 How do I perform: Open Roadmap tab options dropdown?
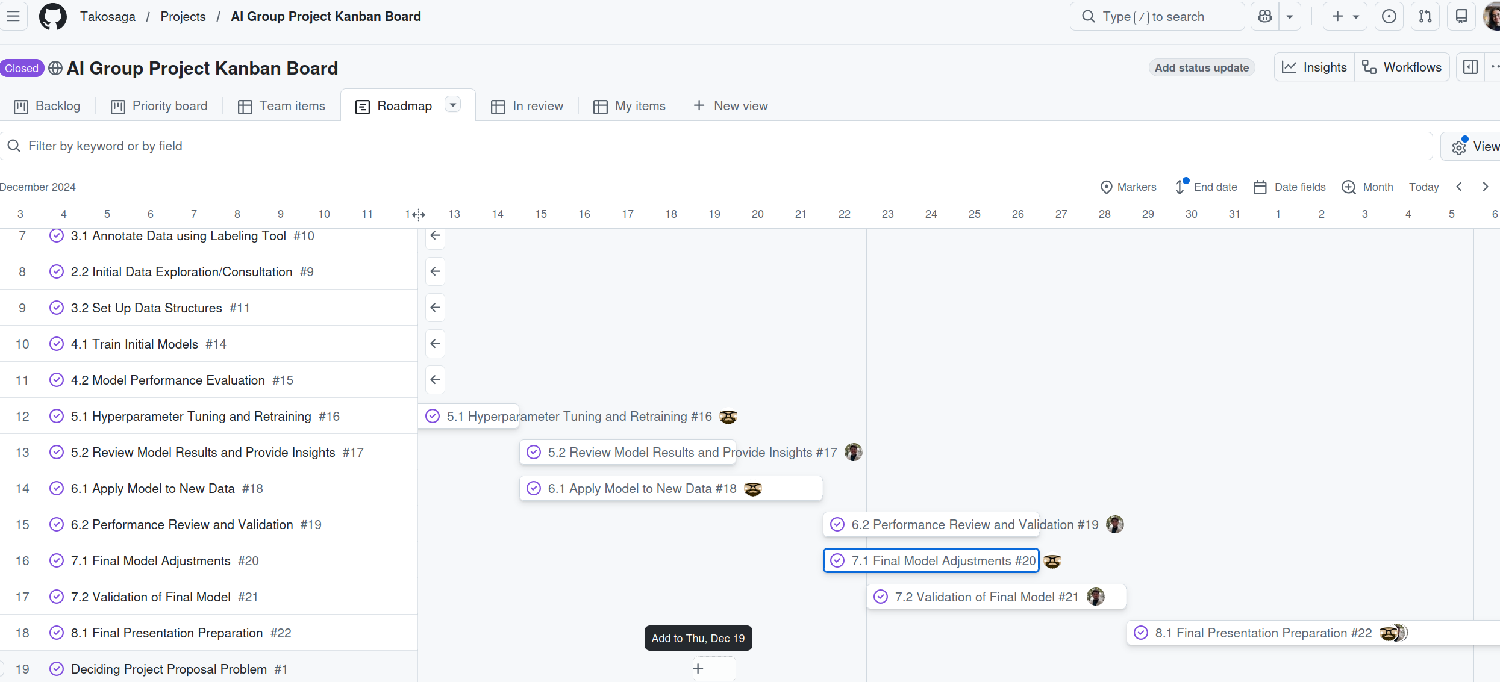point(453,105)
